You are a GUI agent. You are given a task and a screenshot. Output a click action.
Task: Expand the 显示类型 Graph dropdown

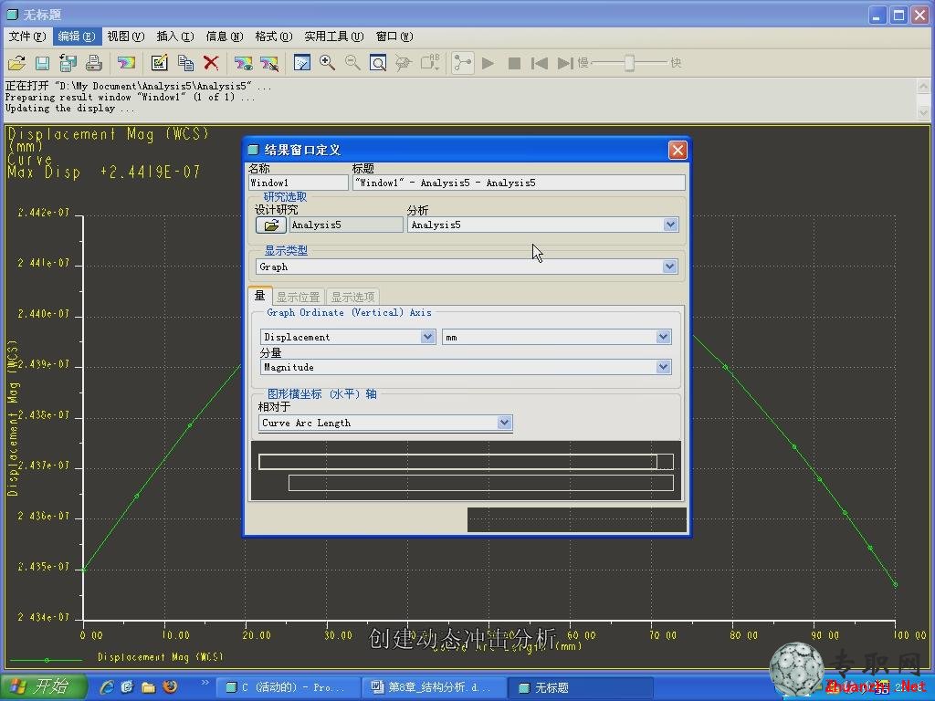[669, 267]
